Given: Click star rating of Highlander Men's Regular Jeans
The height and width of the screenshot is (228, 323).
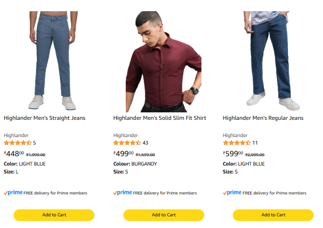Looking at the screenshot, I should click(x=237, y=143).
